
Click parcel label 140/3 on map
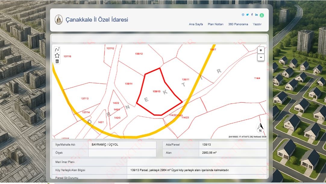point(117,118)
